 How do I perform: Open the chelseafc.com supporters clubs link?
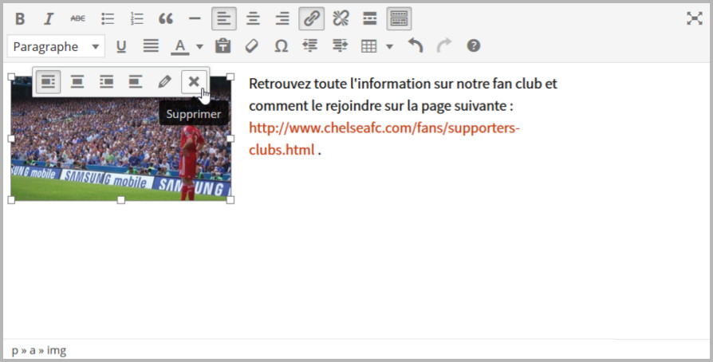[384, 139]
